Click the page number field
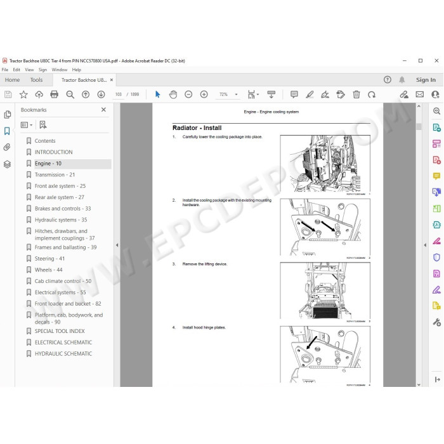Viewport: 444px width, 444px height. pyautogui.click(x=119, y=95)
